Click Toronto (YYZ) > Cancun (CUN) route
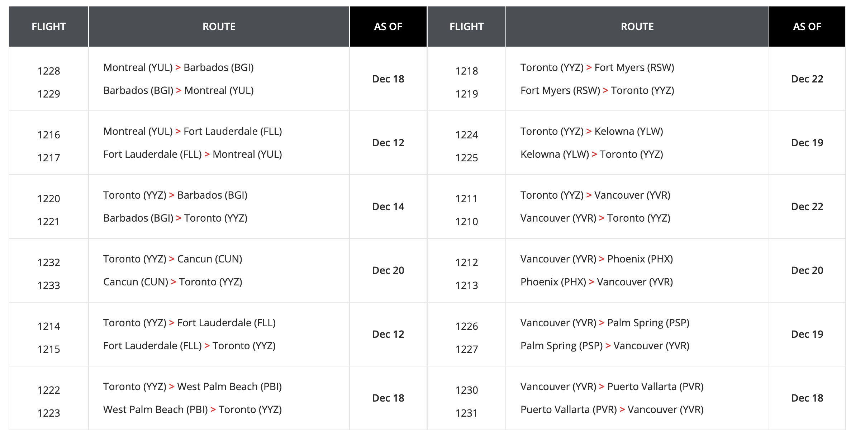This screenshot has height=436, width=851. [172, 259]
